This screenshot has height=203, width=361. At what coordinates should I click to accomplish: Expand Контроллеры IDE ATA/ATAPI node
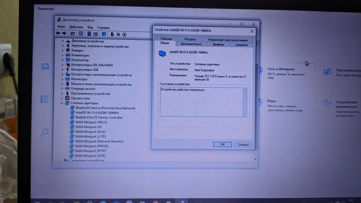click(62, 65)
